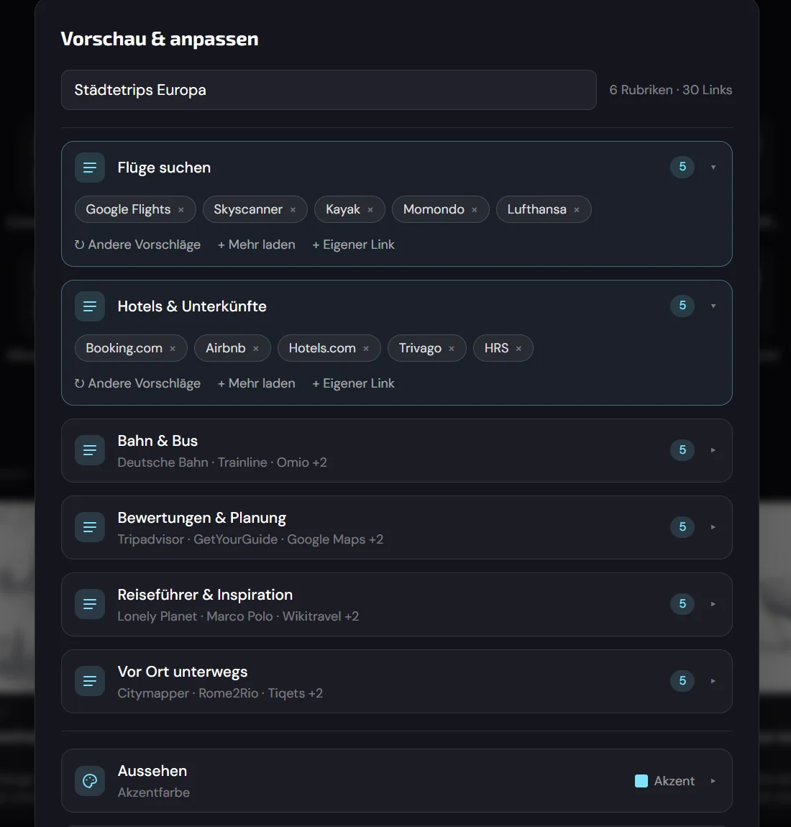Screen dimensions: 791x827
Task: Click the count badge 5 in Flüge suchen
Action: [x=682, y=167]
